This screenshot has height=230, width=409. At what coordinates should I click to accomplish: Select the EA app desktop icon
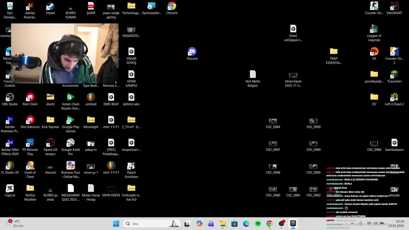[x=374, y=54]
